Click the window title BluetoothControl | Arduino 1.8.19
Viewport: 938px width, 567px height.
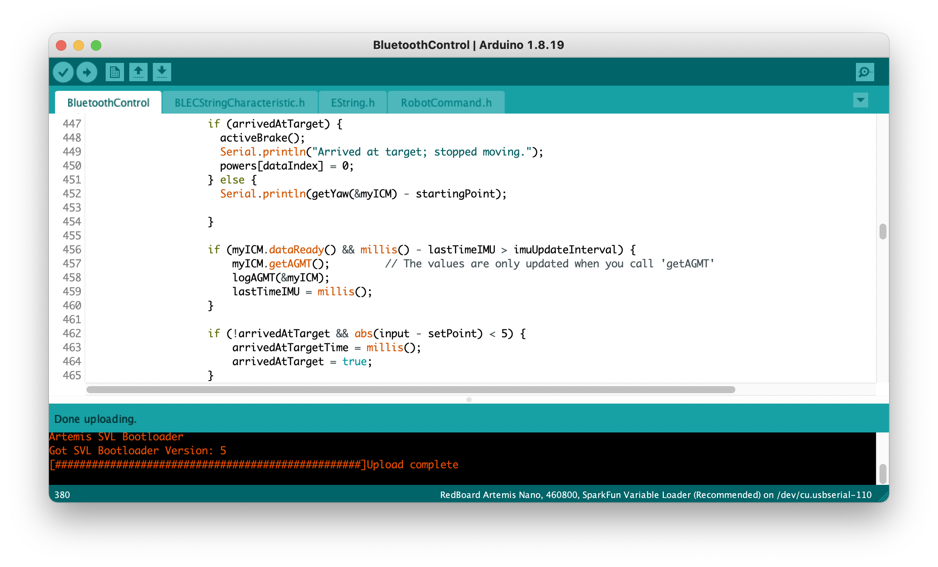click(x=469, y=45)
